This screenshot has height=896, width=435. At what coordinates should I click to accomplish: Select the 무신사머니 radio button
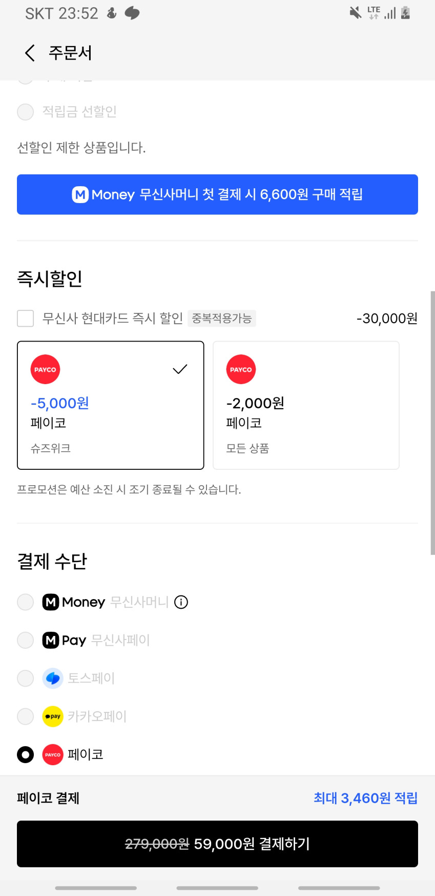click(26, 602)
